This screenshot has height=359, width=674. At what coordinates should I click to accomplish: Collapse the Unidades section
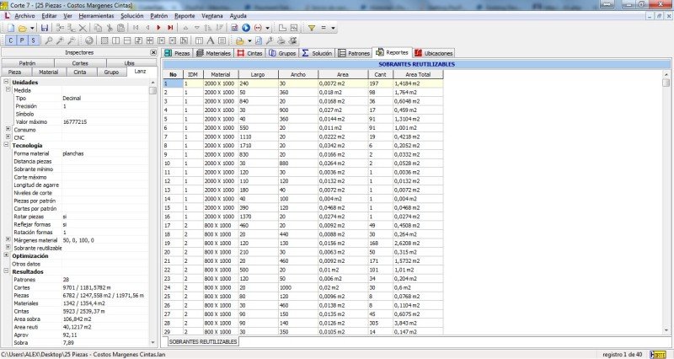click(x=7, y=83)
